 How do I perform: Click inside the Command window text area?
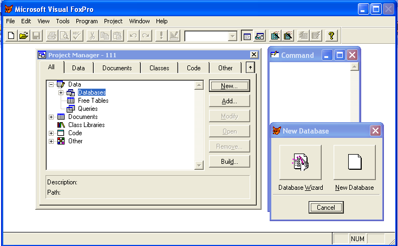point(310,92)
